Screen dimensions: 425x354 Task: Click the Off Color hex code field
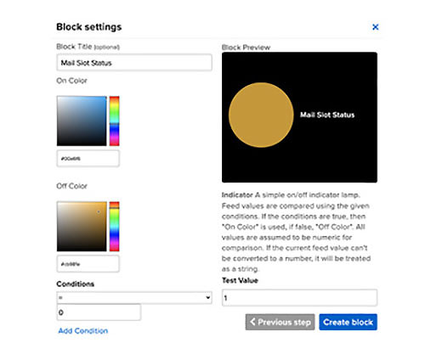click(x=88, y=264)
